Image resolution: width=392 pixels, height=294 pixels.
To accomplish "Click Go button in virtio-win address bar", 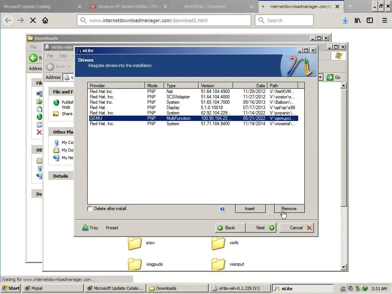I will coord(333,77).
